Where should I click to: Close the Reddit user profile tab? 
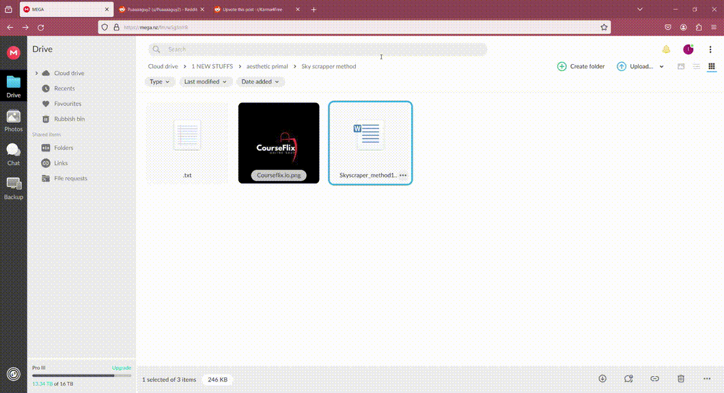(202, 10)
